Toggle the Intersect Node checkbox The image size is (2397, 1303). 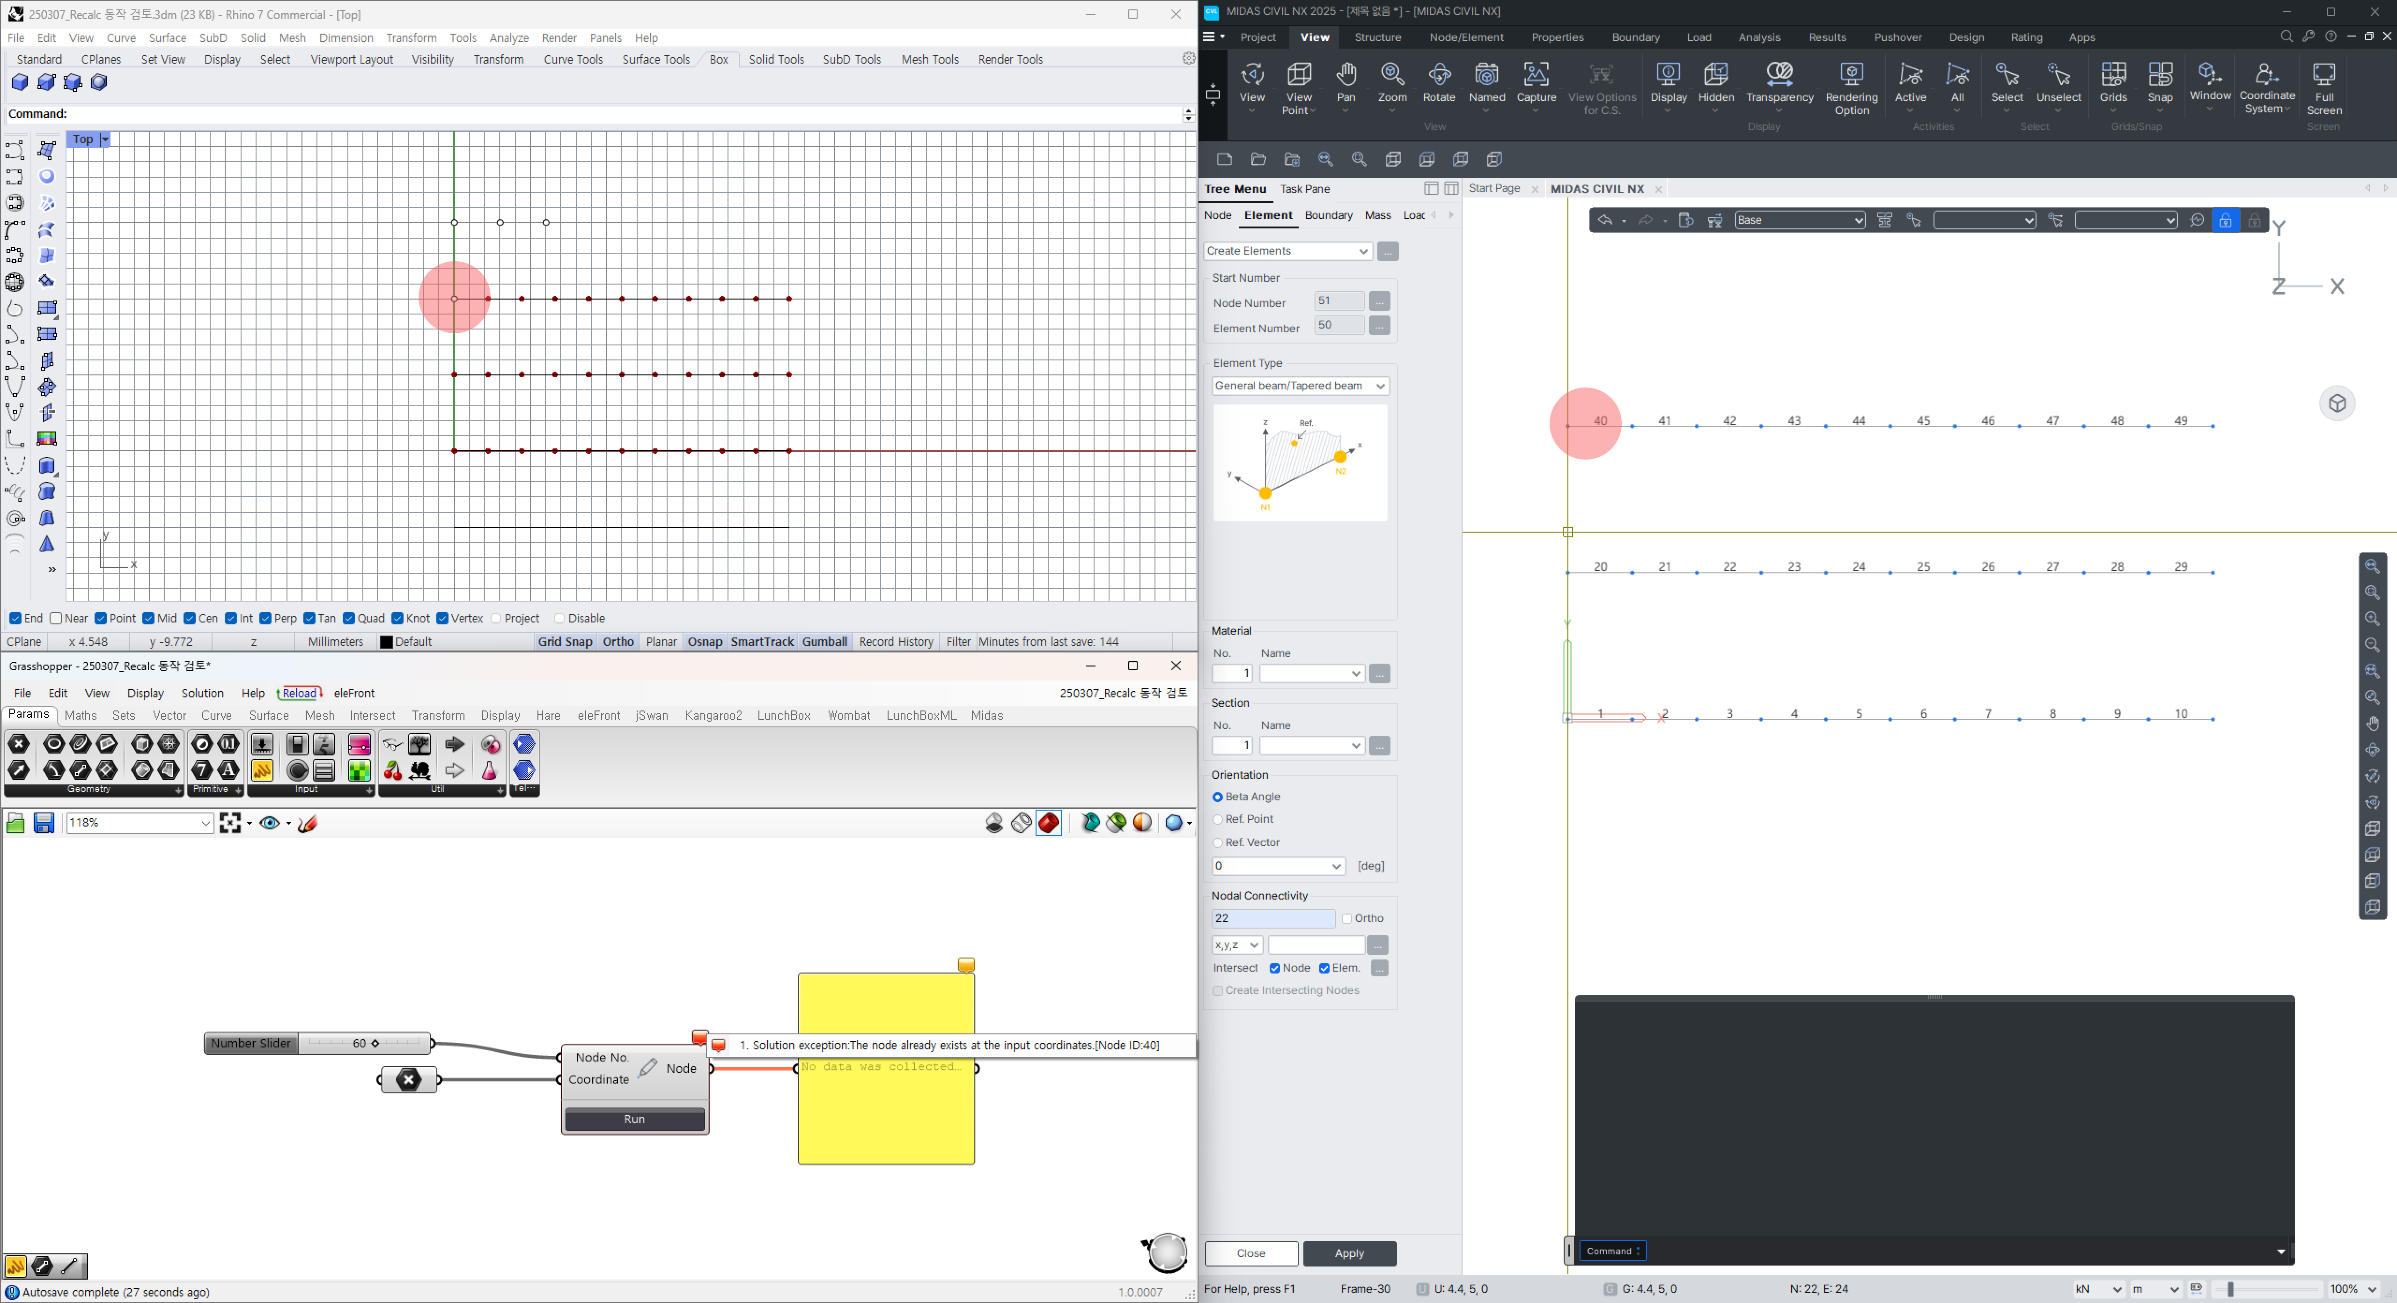pyautogui.click(x=1275, y=968)
